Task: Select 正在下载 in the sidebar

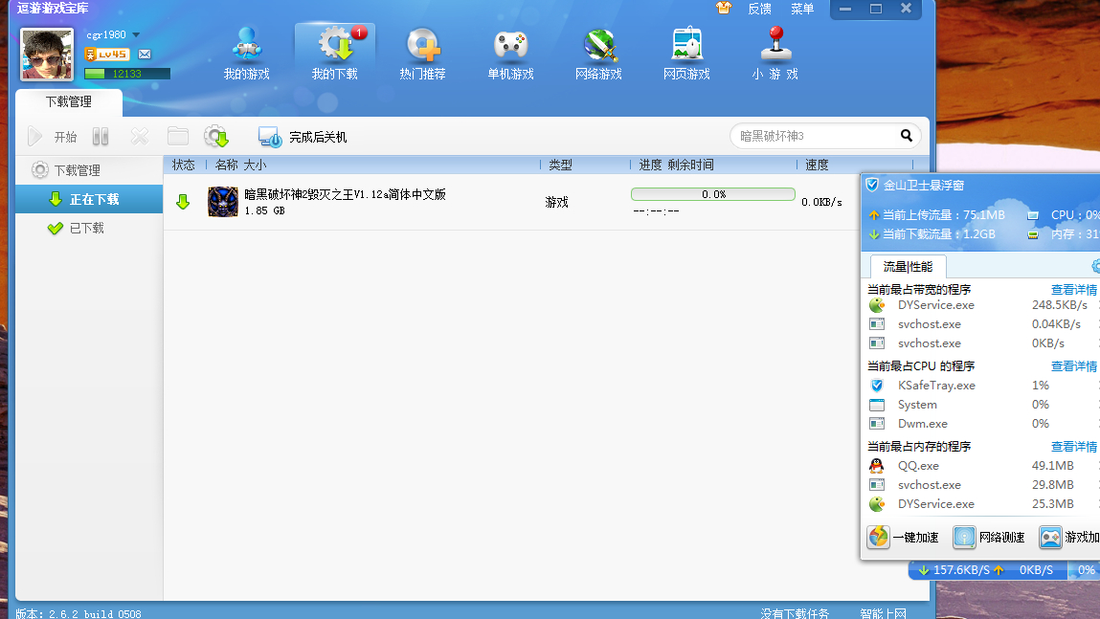Action: coord(89,199)
